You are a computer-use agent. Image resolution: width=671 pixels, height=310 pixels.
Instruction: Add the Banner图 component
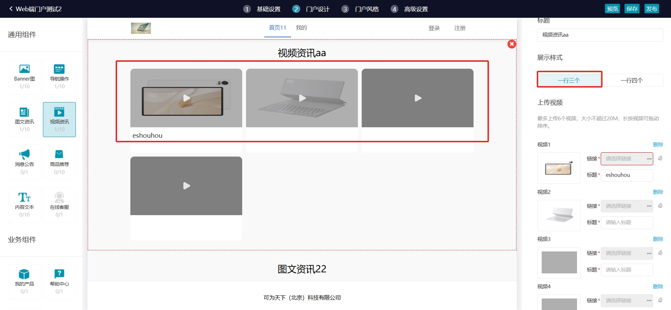pos(24,77)
